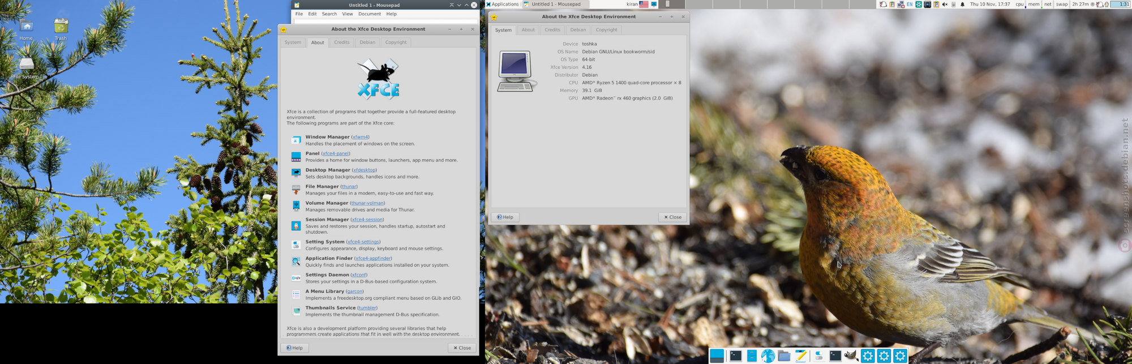Viewport: 1132px width, 364px height.
Task: Click the Session Manager icon in the About list
Action: (x=296, y=225)
